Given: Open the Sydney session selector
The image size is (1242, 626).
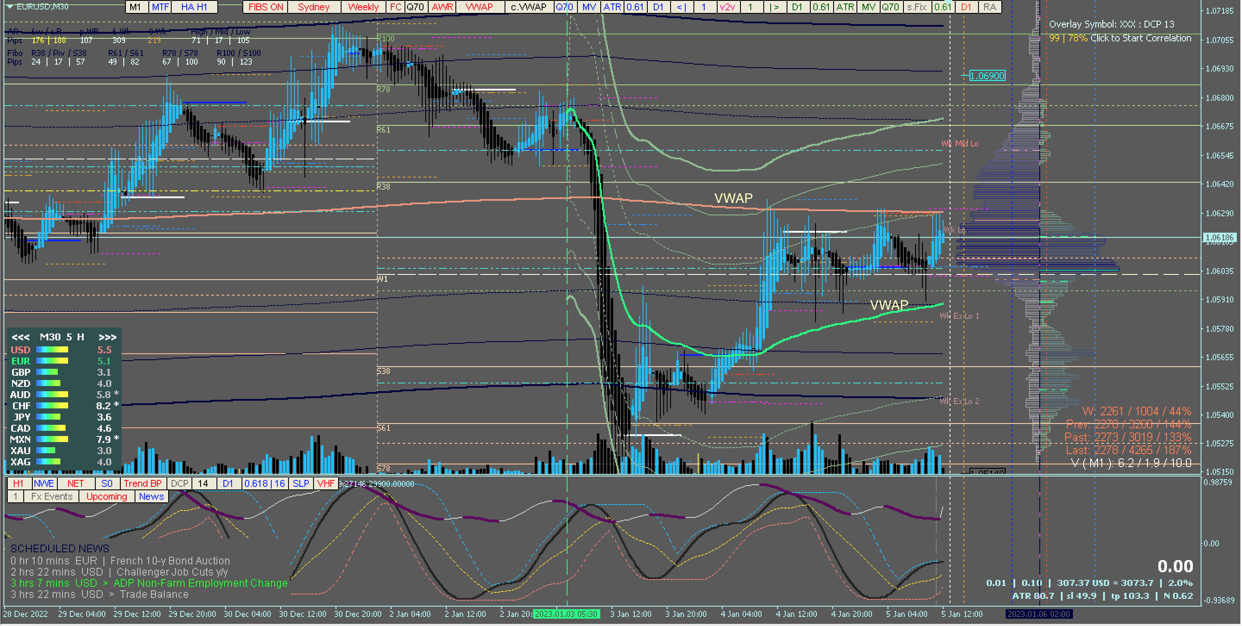Looking at the screenshot, I should coord(314,7).
